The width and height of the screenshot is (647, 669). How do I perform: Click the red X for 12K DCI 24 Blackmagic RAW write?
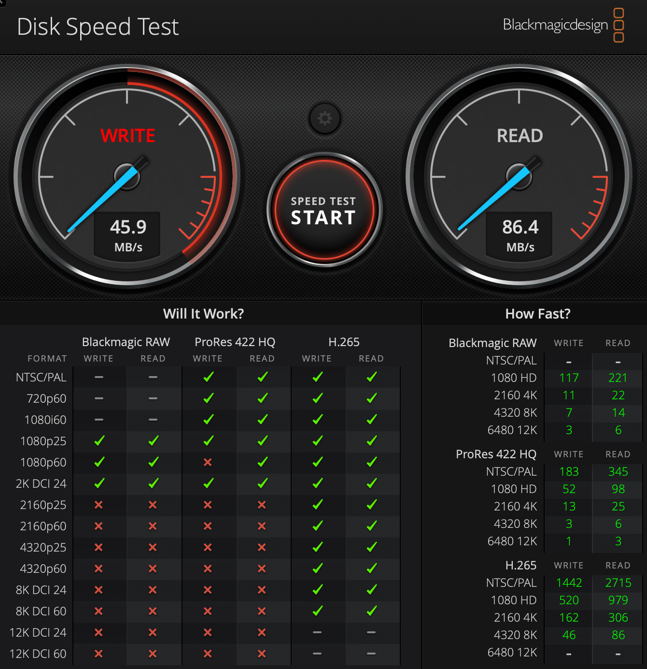pos(98,632)
